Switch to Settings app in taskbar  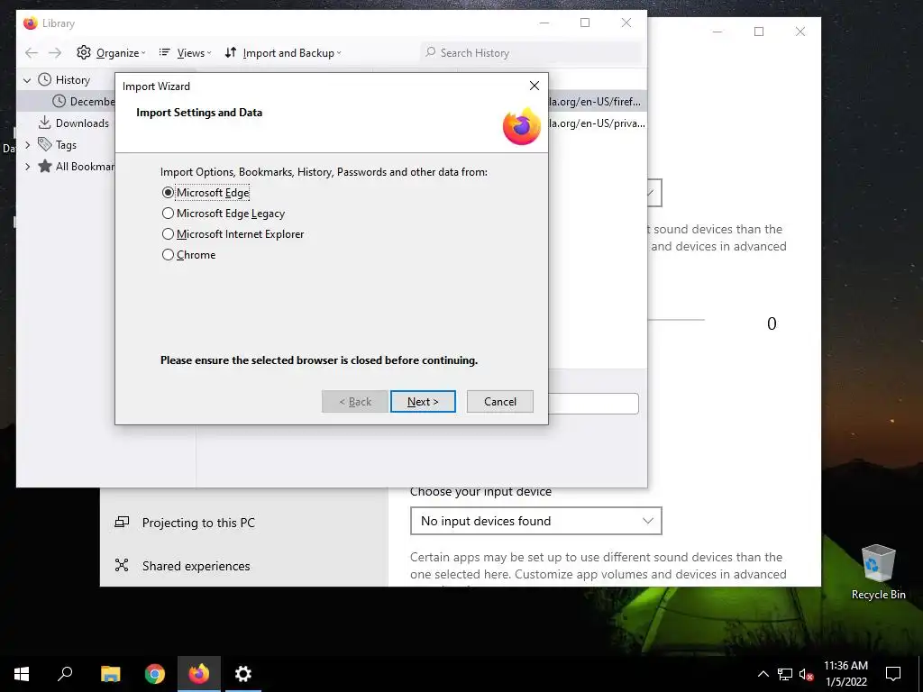point(243,674)
